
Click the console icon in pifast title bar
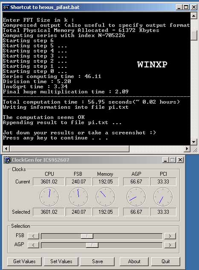coord(6,7)
